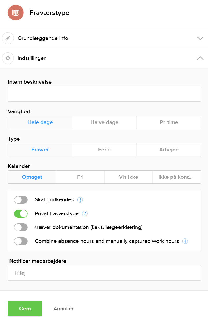Select Halve dage under Varighed
The width and height of the screenshot is (208, 318).
104,122
